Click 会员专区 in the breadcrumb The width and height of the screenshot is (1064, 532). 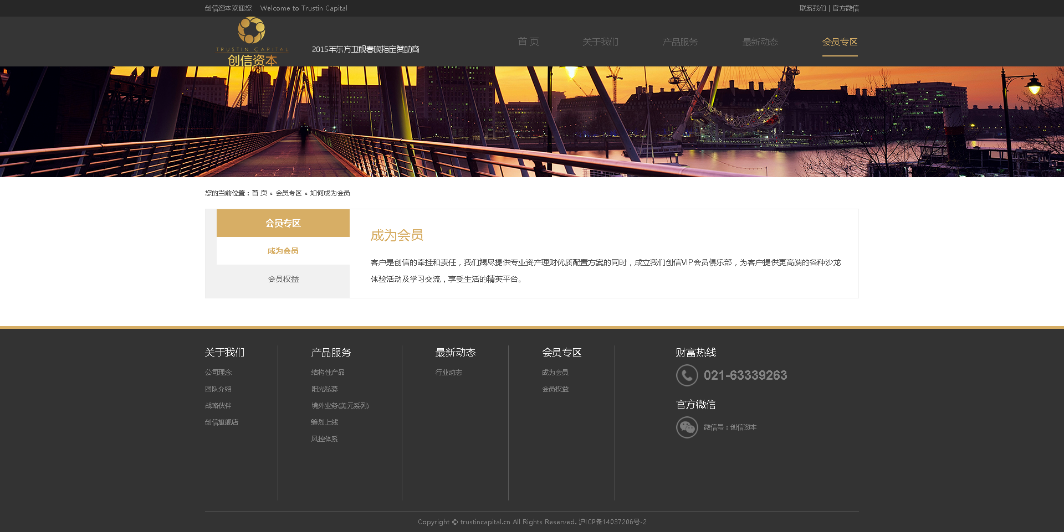(289, 193)
